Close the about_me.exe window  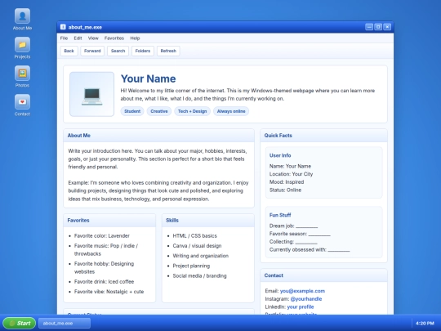tap(387, 27)
